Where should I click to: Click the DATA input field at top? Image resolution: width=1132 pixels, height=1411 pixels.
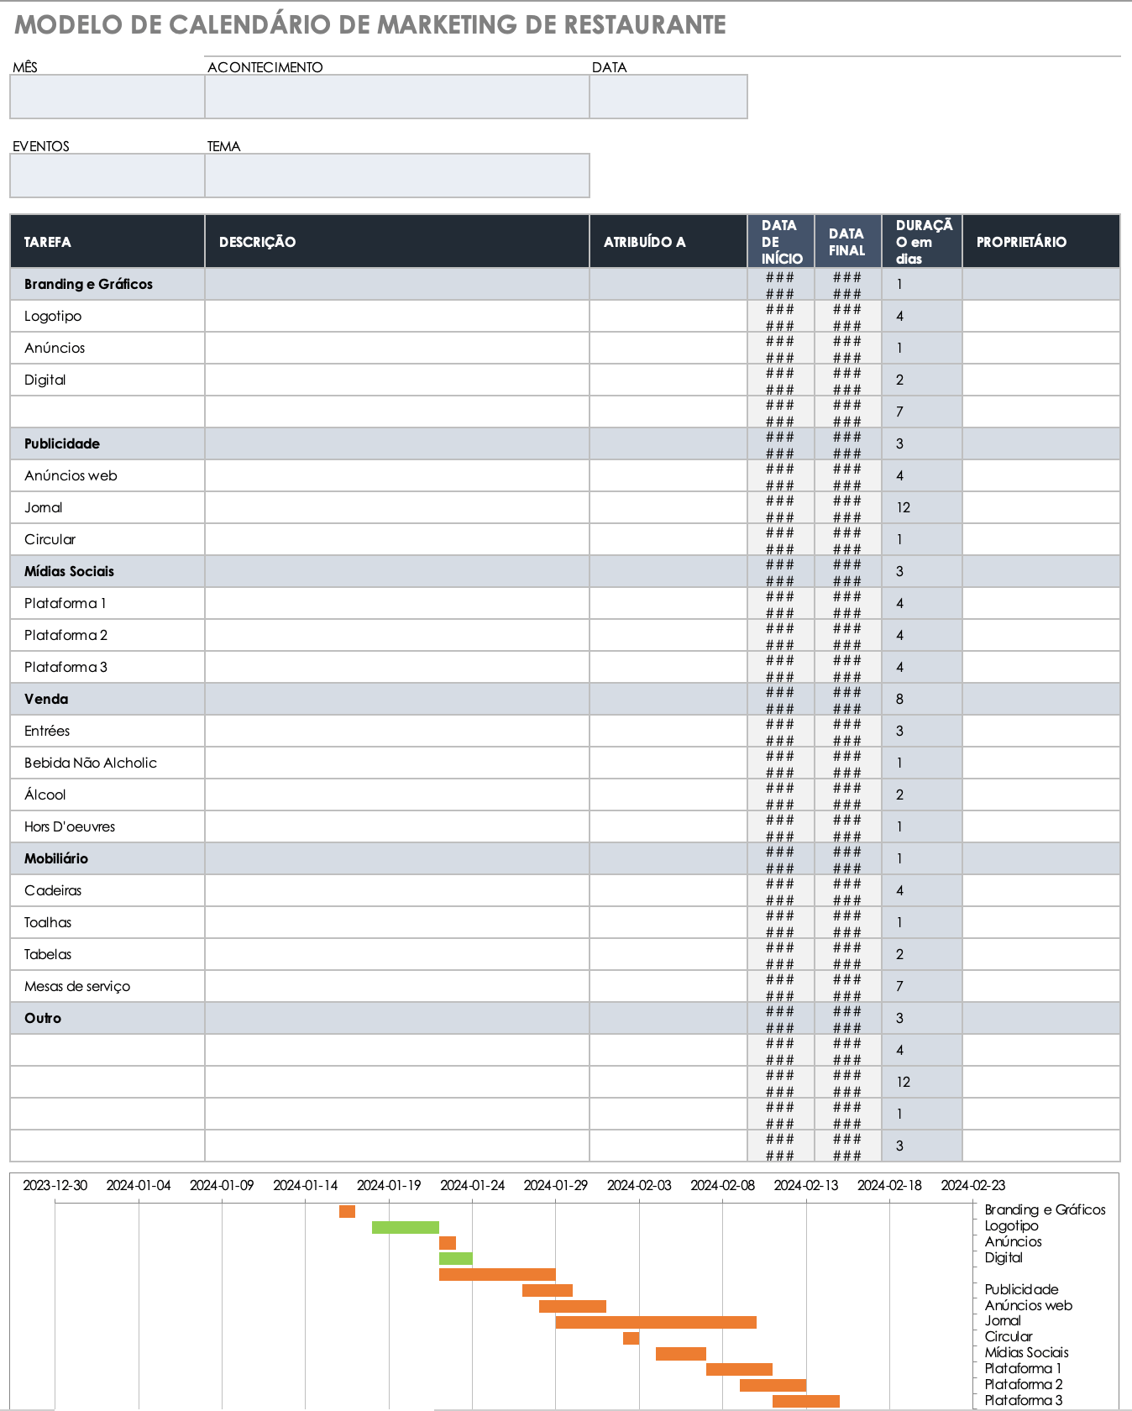(668, 97)
